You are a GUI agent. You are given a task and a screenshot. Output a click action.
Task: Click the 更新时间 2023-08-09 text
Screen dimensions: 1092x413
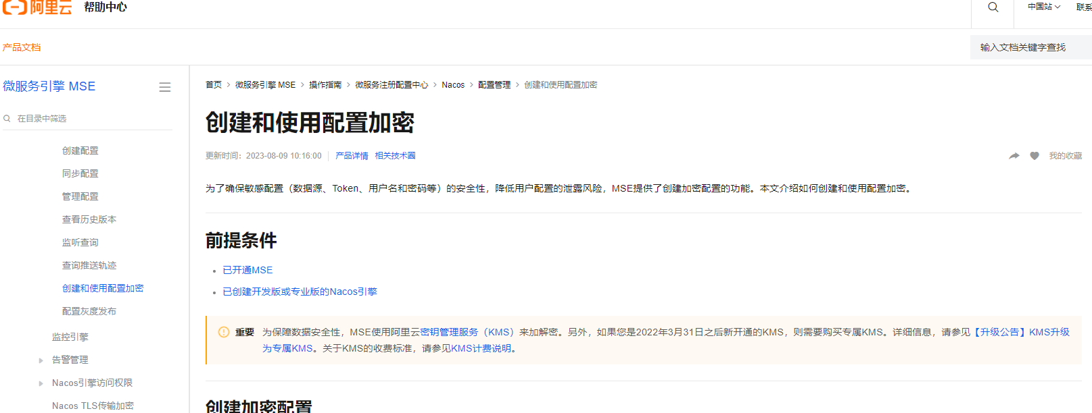(x=264, y=156)
